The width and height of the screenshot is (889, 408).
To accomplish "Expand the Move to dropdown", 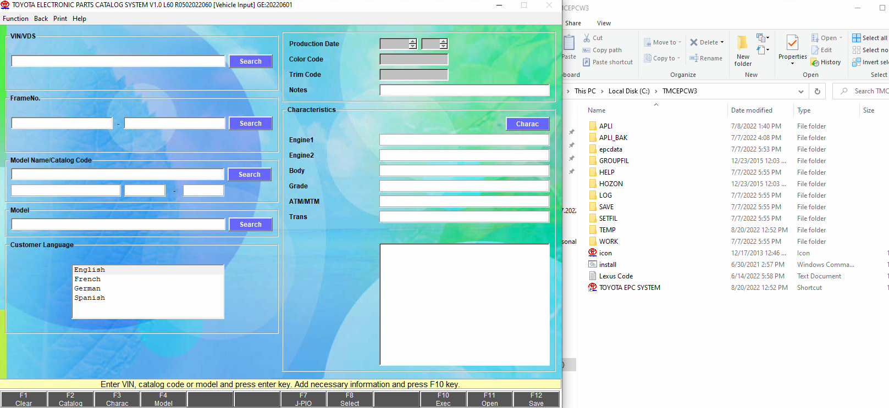I will tap(680, 42).
